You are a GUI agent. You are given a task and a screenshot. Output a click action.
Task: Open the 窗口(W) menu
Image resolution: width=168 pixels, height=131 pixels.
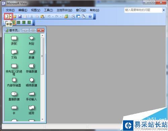[81, 10]
